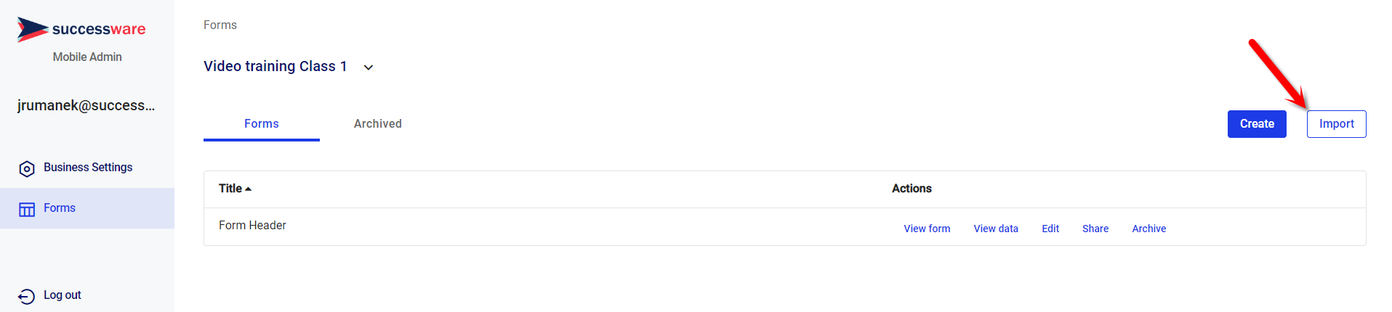Image resolution: width=1392 pixels, height=312 pixels.
Task: Edit the Form Header form
Action: tap(1050, 229)
